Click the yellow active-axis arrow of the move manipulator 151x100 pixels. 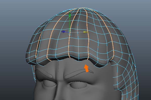tap(86, 32)
